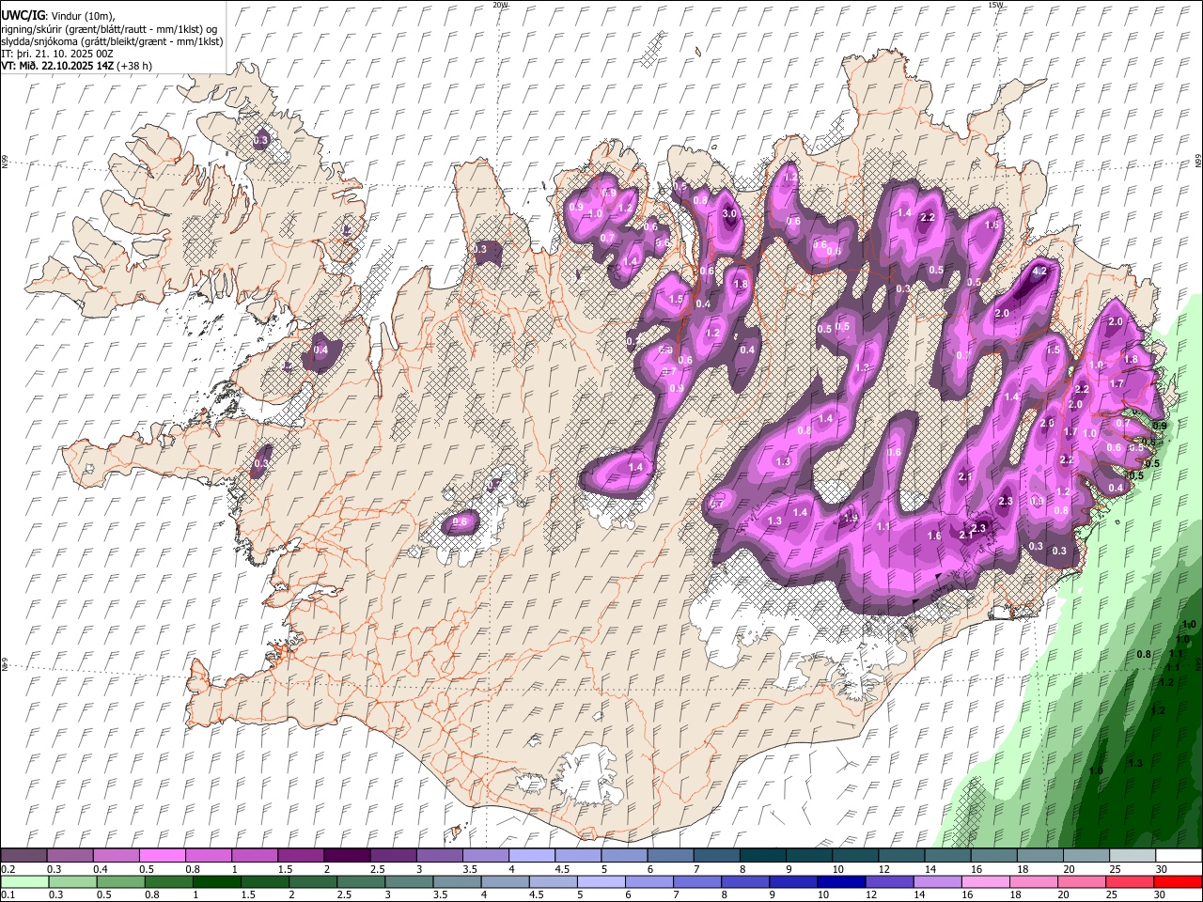This screenshot has width=1203, height=902.
Task: Select the 12–14 swatch in the snow legend
Action: click(900, 855)
